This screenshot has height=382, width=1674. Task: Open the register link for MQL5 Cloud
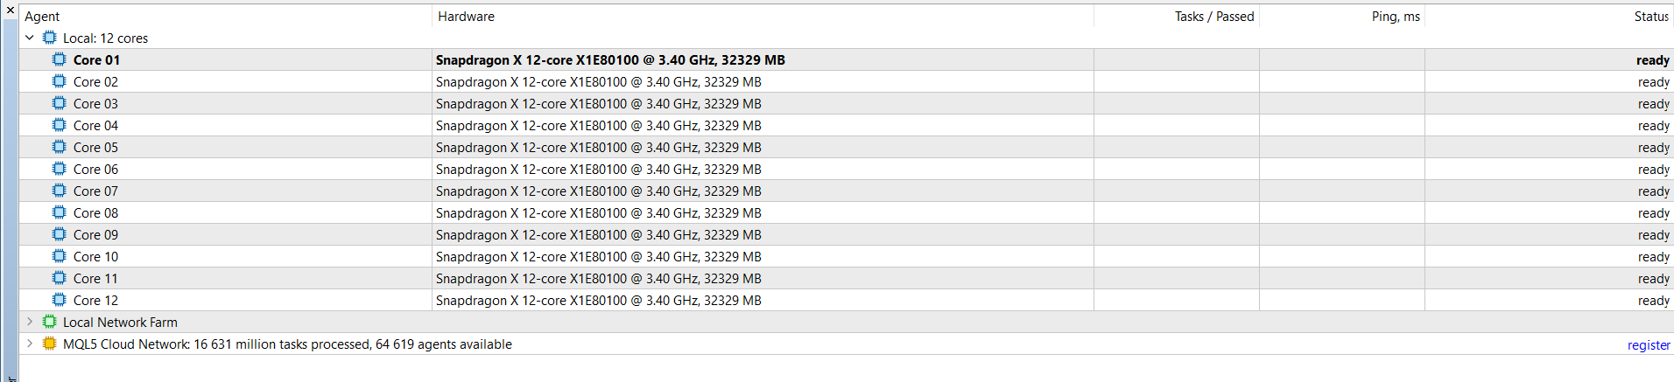tap(1649, 345)
